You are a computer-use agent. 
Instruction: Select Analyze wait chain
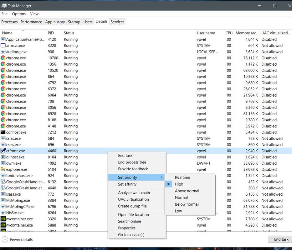click(137, 192)
